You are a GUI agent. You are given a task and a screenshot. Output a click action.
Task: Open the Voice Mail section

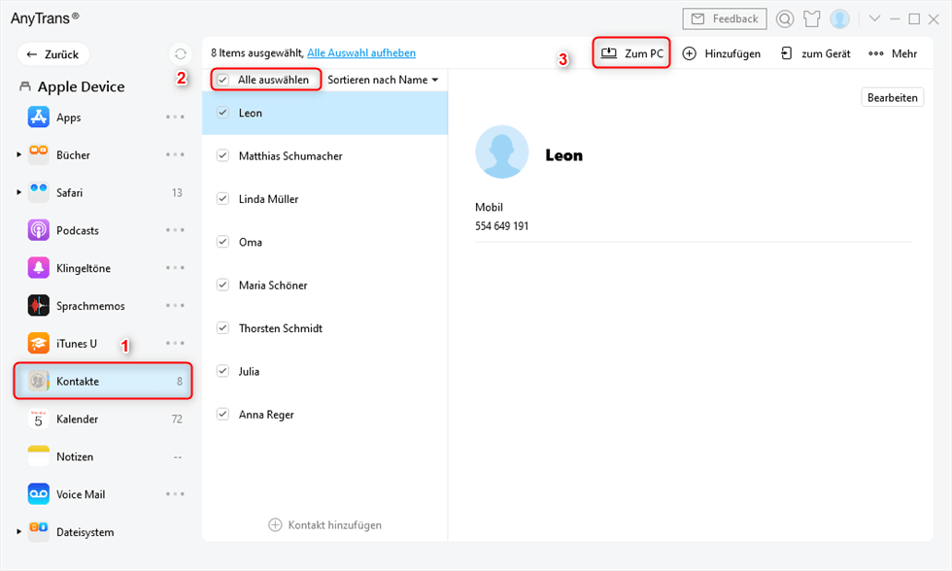[84, 494]
